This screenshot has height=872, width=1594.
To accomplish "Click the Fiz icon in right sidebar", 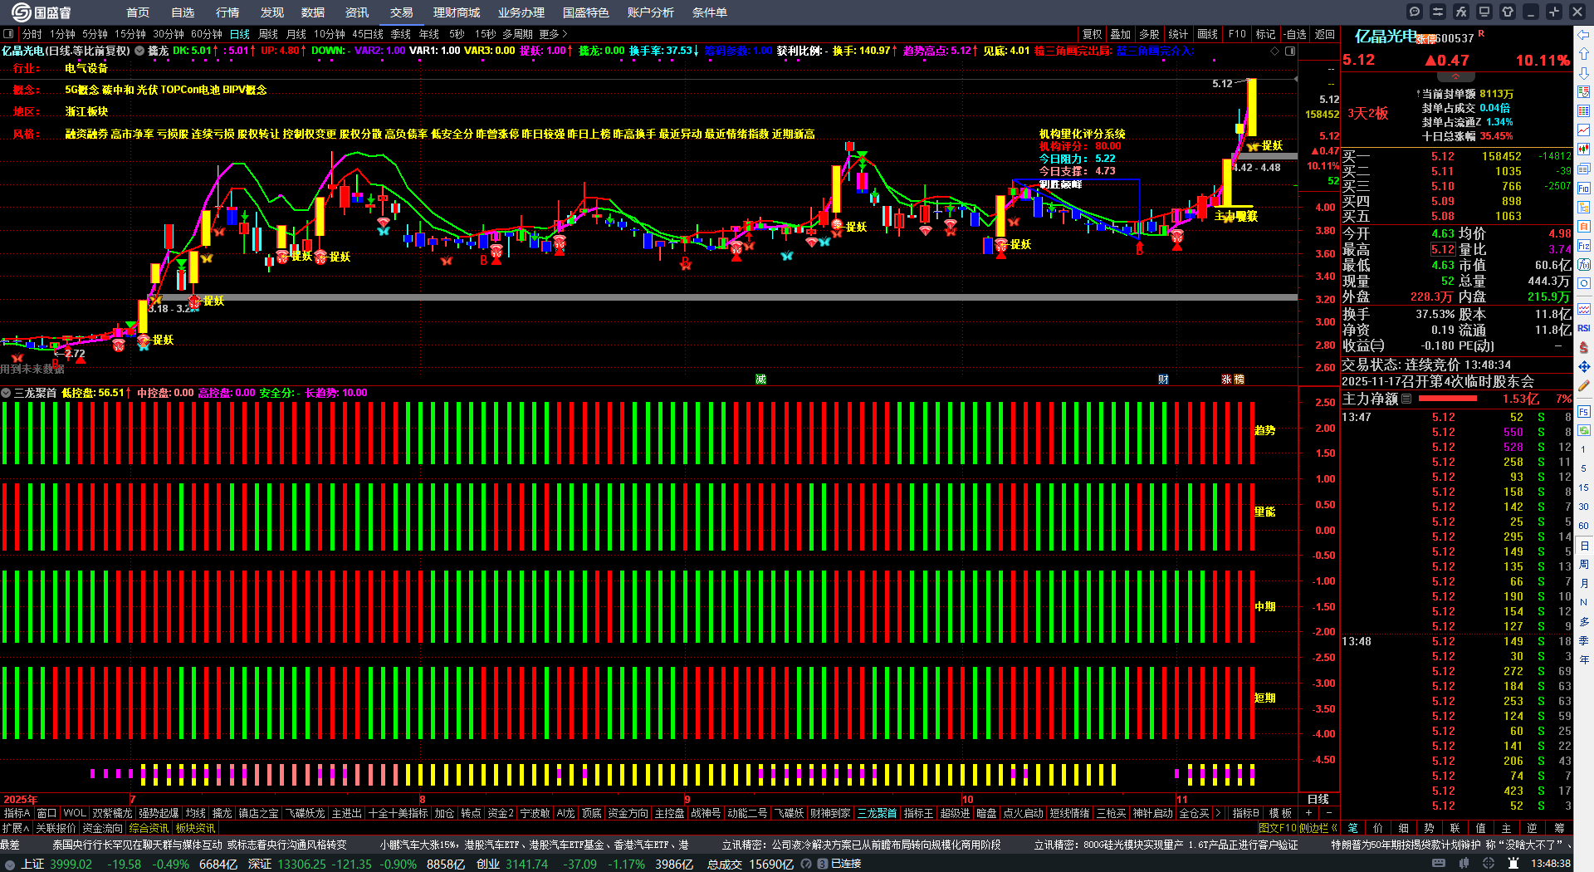I will tap(1584, 246).
